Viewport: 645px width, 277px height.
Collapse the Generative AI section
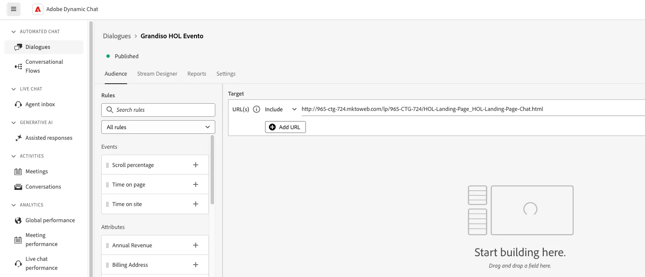tap(14, 122)
